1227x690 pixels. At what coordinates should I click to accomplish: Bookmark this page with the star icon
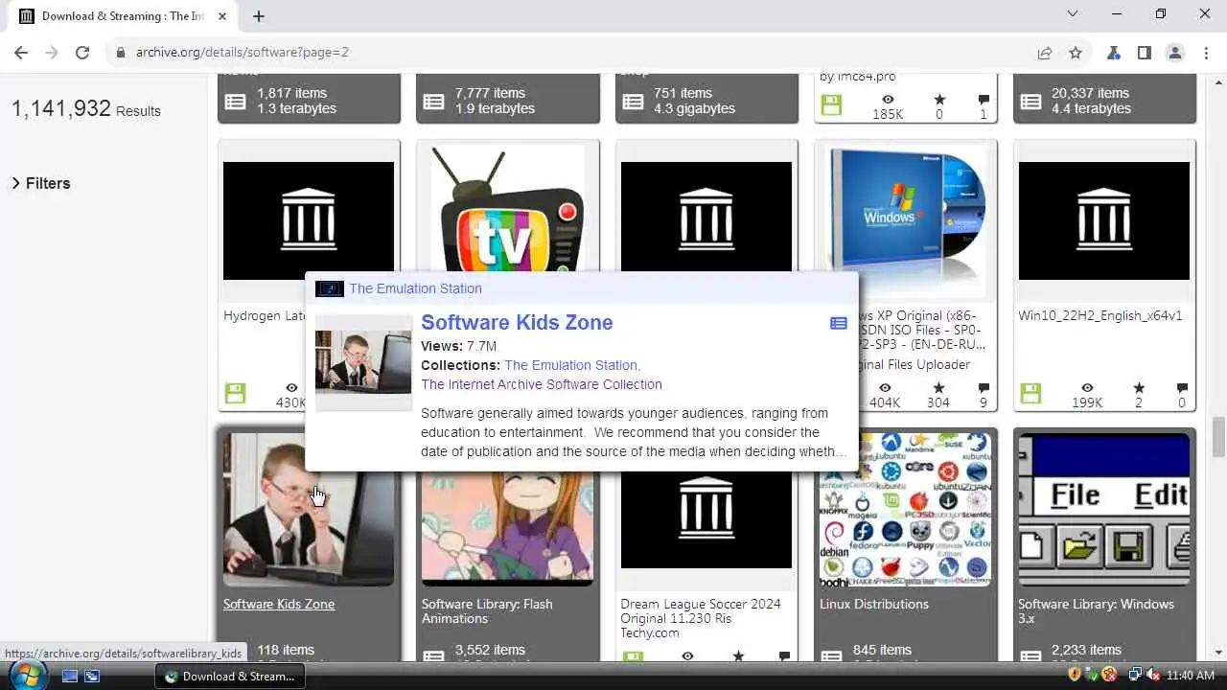(1076, 53)
